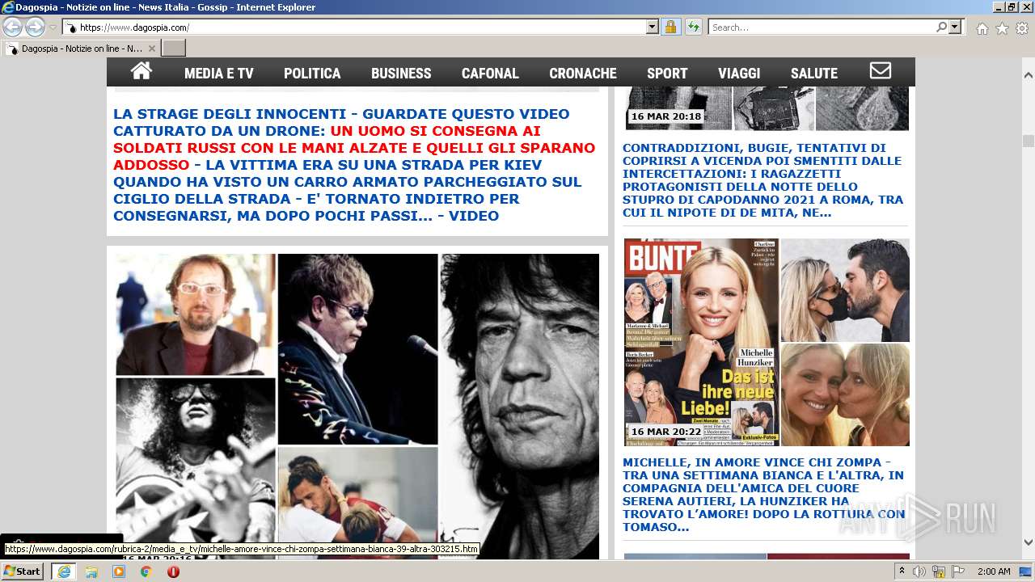
Task: Open the search provider dropdown arrow
Action: click(955, 27)
